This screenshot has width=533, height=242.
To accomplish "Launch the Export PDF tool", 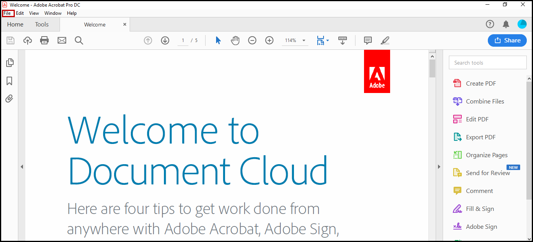I will coord(474,137).
